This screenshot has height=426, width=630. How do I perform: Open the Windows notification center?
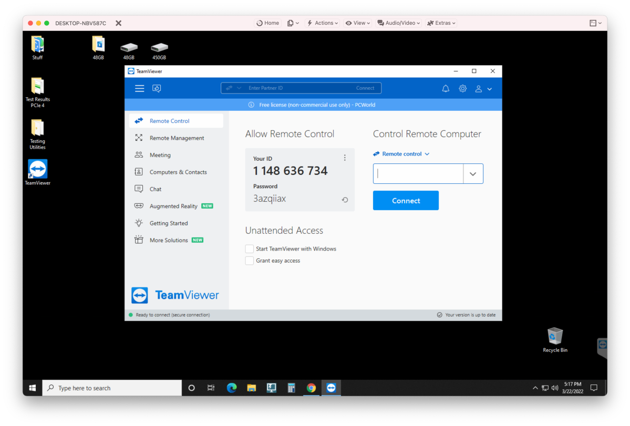point(594,388)
